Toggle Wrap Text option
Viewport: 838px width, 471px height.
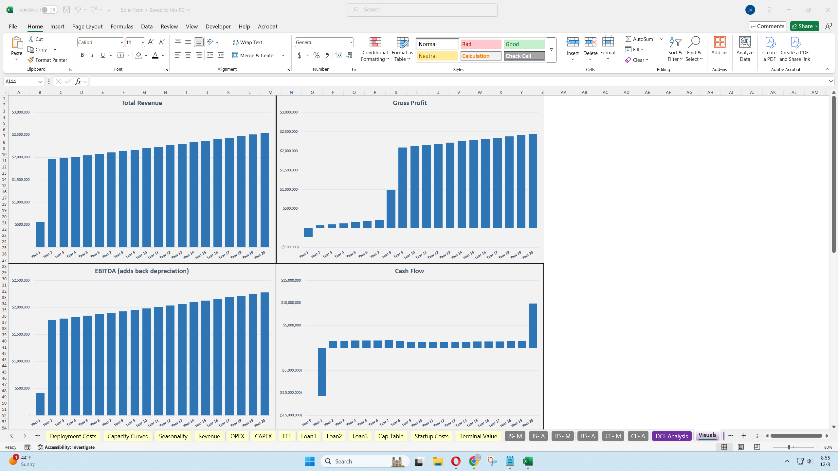[x=247, y=42]
